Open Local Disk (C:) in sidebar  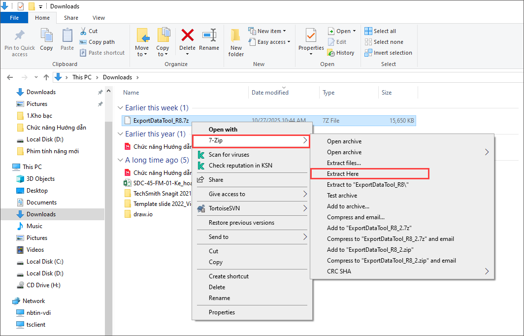pos(45,262)
